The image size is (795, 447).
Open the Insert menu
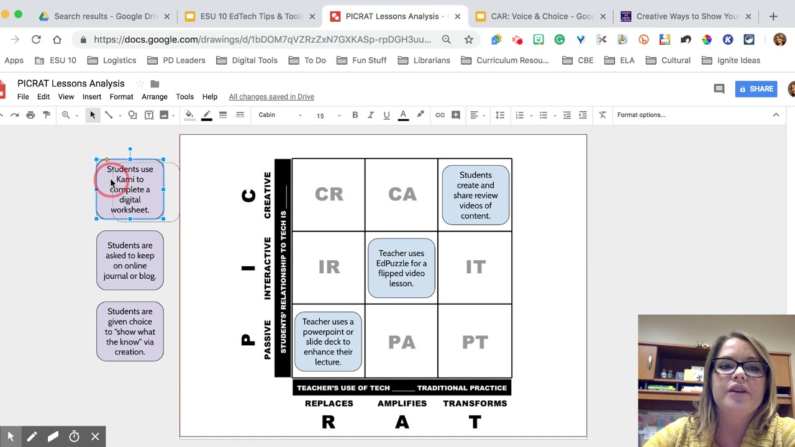tap(91, 97)
